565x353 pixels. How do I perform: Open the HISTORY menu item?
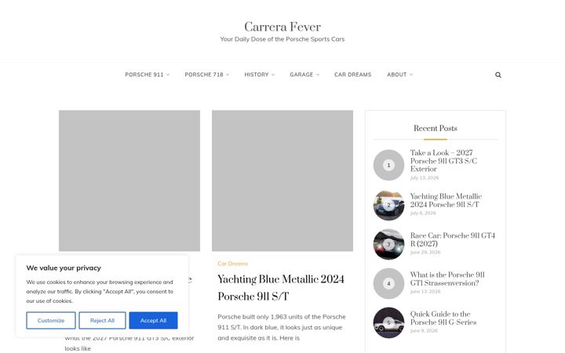pyautogui.click(x=257, y=75)
